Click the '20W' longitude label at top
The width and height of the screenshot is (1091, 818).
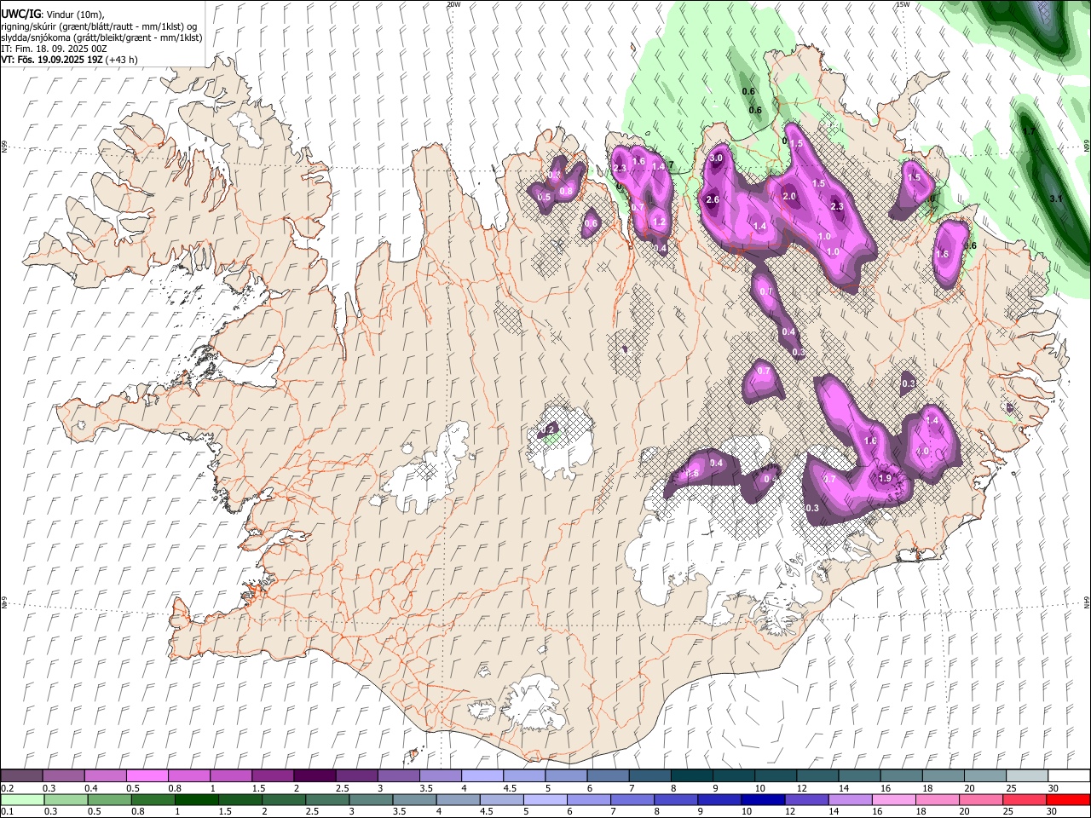coord(453,4)
